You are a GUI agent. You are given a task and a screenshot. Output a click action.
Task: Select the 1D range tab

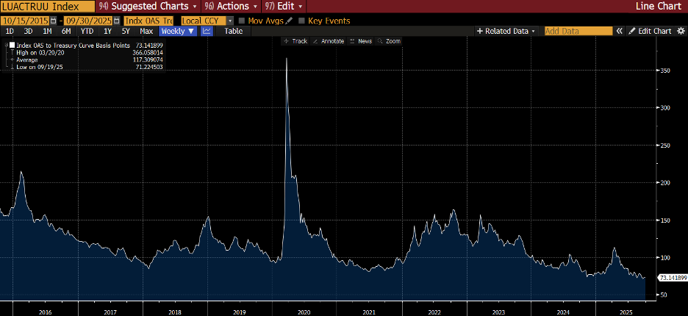10,31
